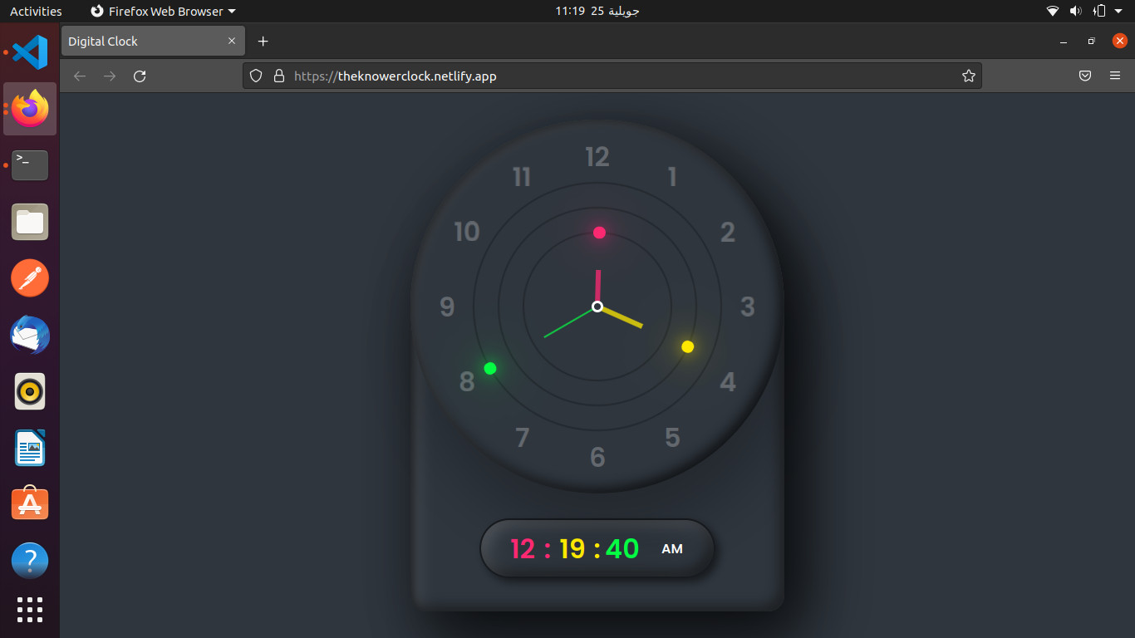Click the AM label on digital clock
Image resolution: width=1135 pixels, height=638 pixels.
click(x=672, y=549)
